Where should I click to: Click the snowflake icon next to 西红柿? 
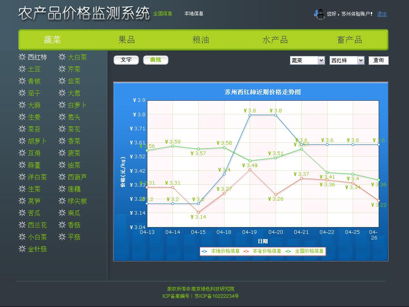pyautogui.click(x=22, y=57)
